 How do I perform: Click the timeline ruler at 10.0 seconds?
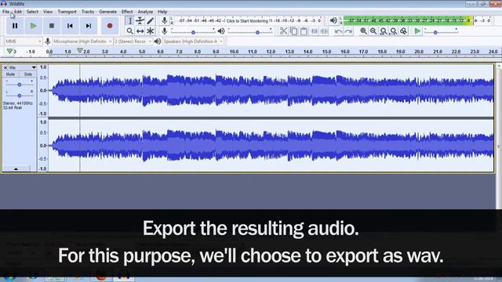coord(234,52)
